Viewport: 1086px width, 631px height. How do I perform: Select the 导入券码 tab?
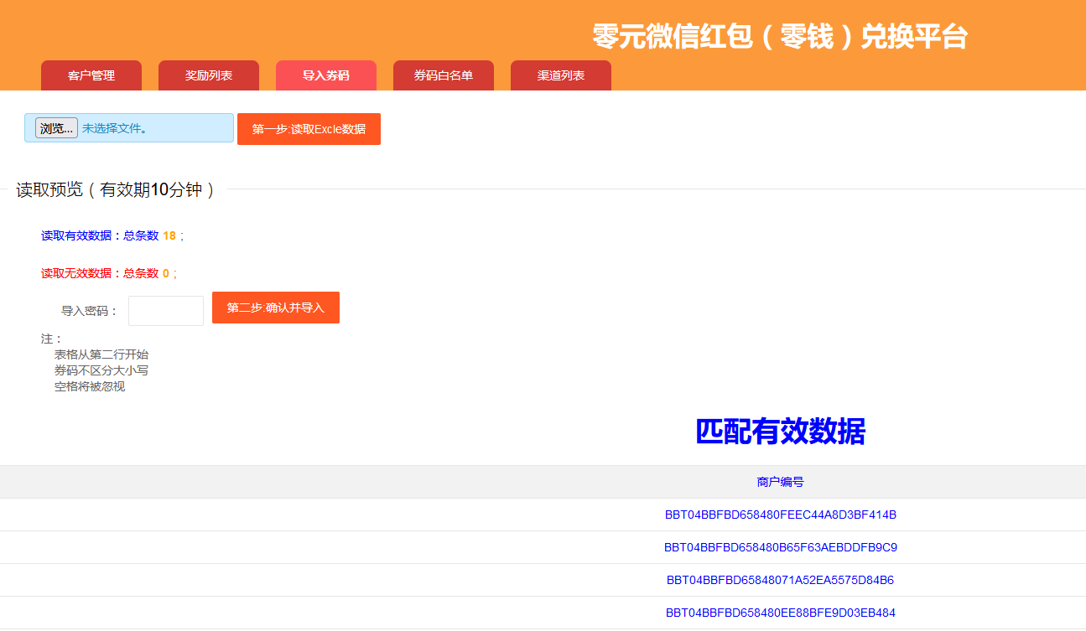click(x=326, y=75)
